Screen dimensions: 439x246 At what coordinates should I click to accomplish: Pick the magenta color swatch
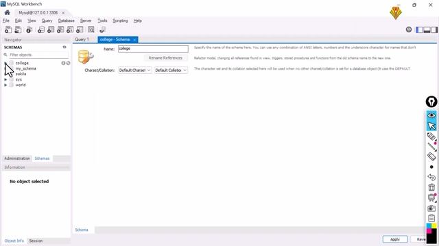[429, 231]
